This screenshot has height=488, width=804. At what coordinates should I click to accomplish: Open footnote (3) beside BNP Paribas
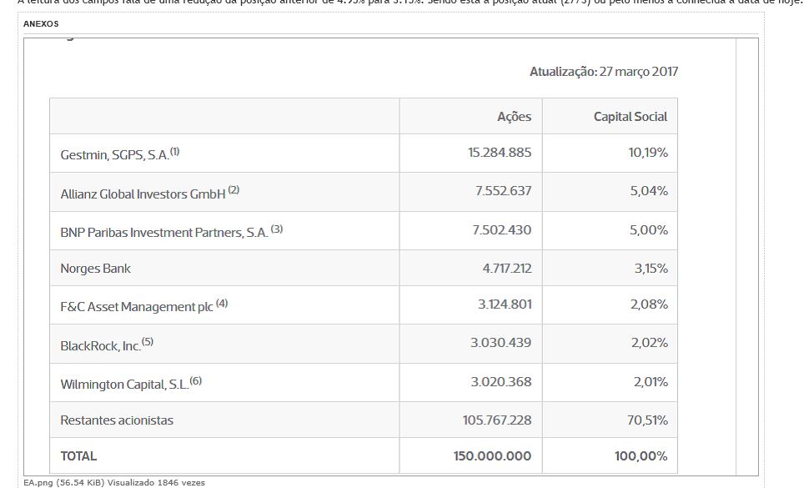pyautogui.click(x=277, y=229)
